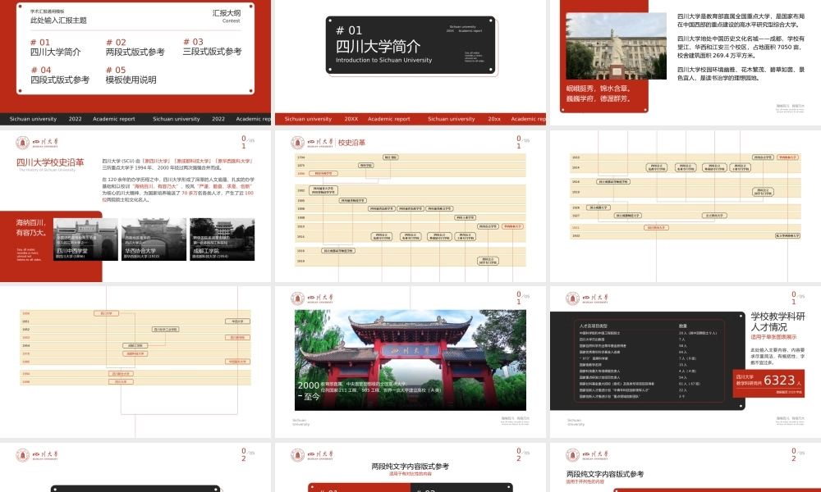Image resolution: width=821 pixels, height=492 pixels.
Task: Click the '海纳百川, 有容乃大' slogan text
Action: click(31, 227)
